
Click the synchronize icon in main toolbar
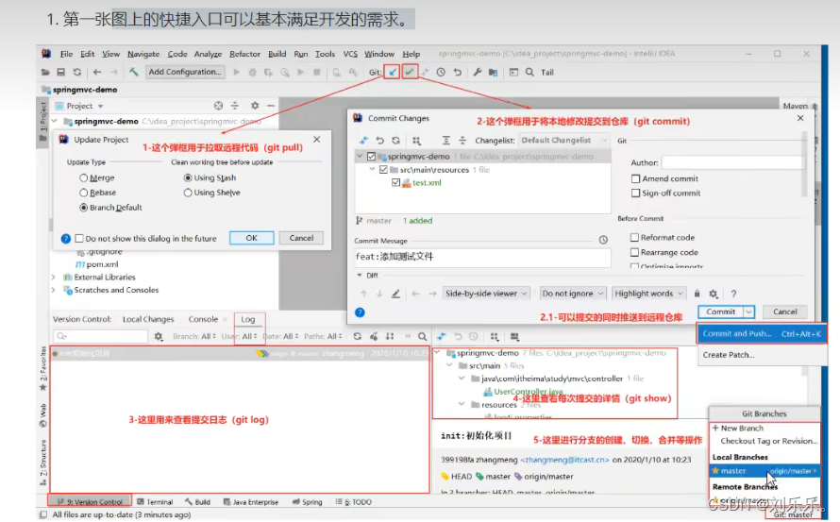pyautogui.click(x=77, y=72)
